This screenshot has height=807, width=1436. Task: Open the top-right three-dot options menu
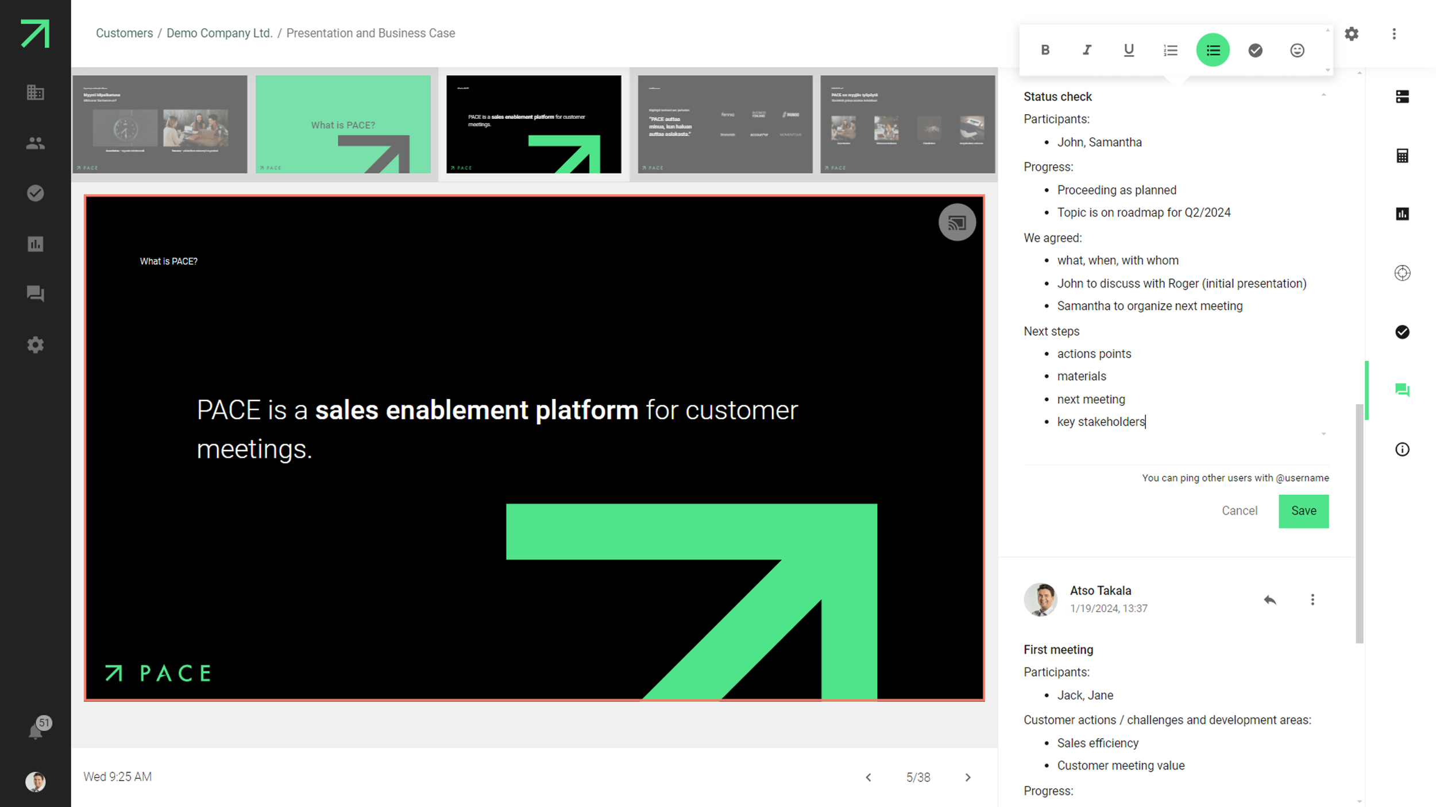pos(1394,34)
